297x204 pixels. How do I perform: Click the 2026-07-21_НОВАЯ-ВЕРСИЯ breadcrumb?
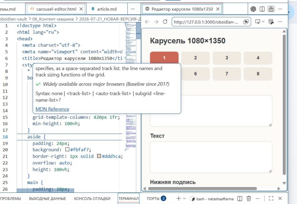pos(110,19)
